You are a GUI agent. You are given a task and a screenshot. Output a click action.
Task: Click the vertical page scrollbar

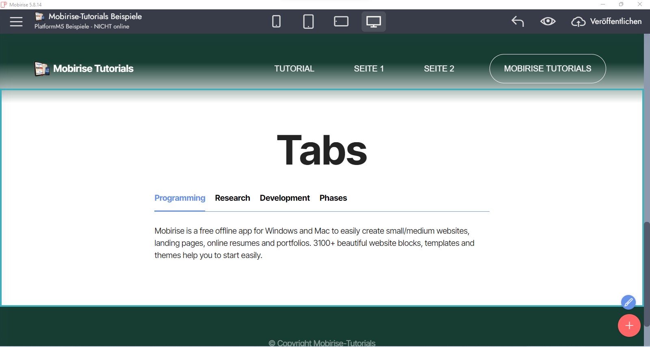click(647, 272)
